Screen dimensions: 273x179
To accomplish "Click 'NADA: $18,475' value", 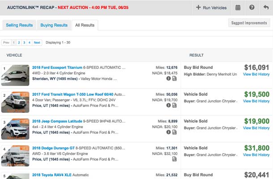I will [x=165, y=73].
